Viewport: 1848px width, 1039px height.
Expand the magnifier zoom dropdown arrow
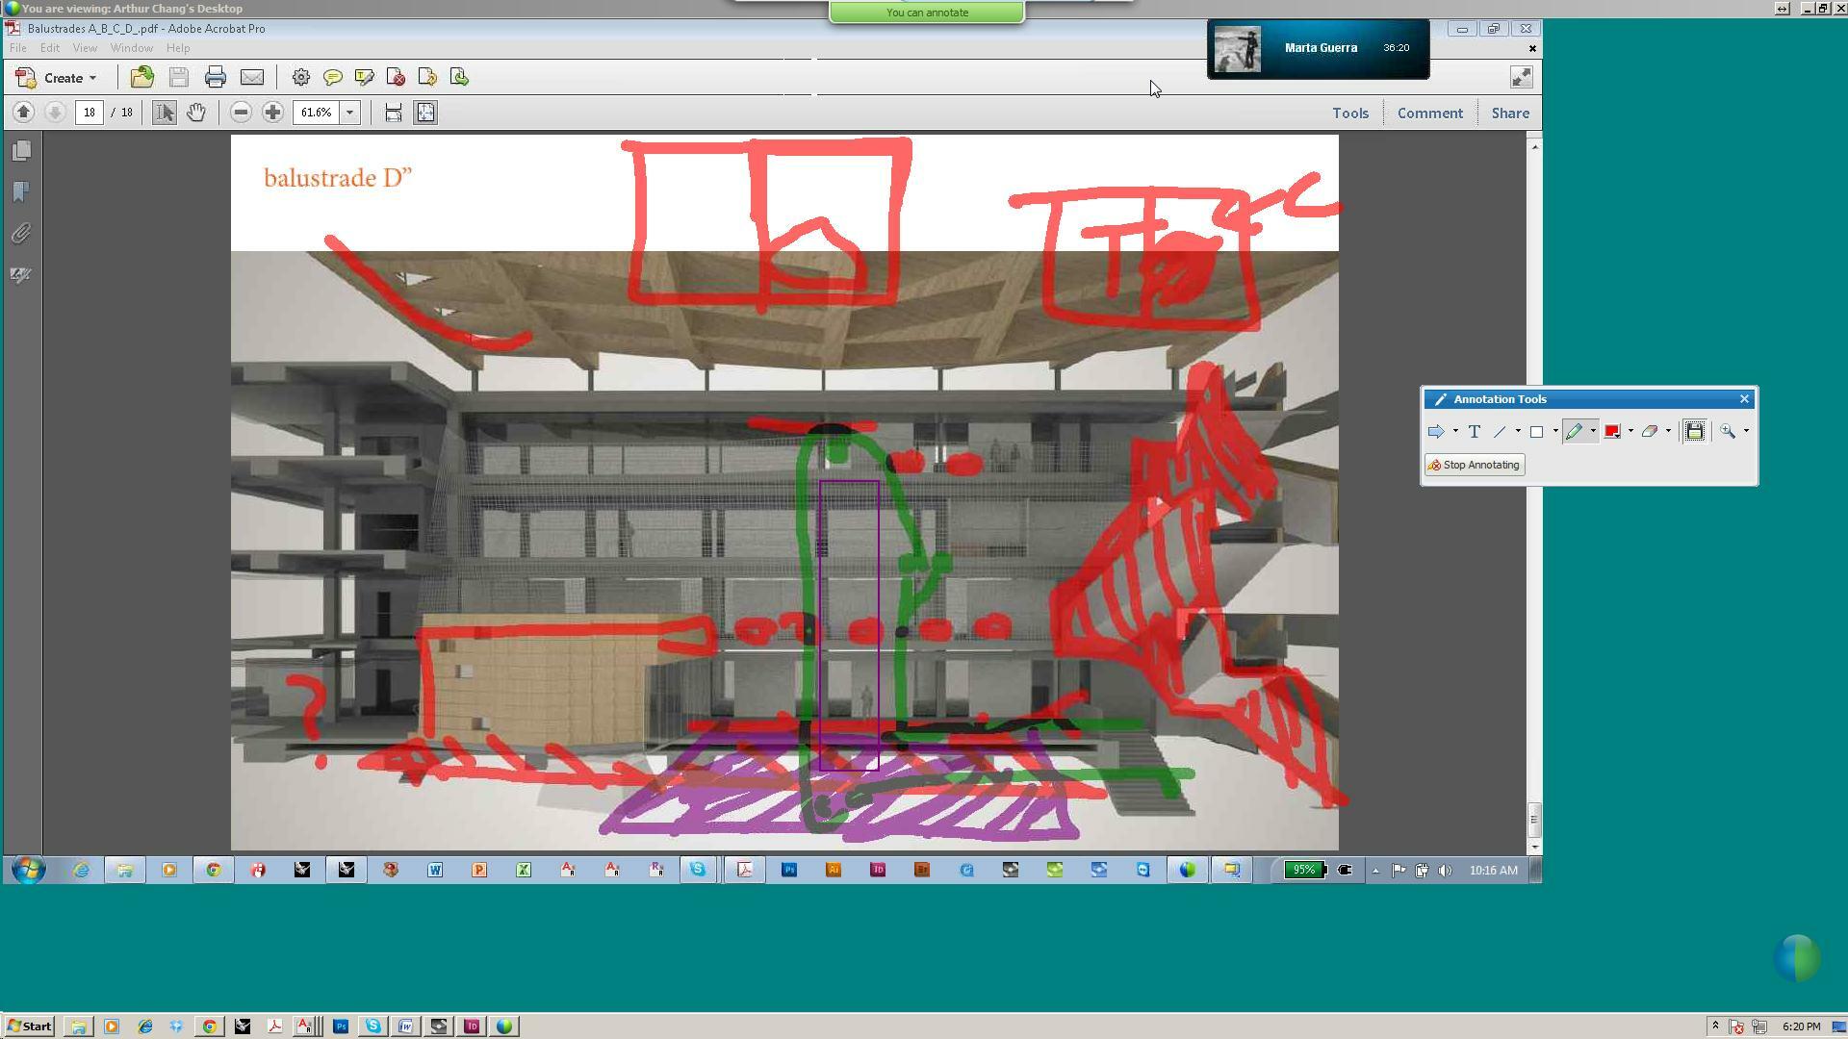1746,432
